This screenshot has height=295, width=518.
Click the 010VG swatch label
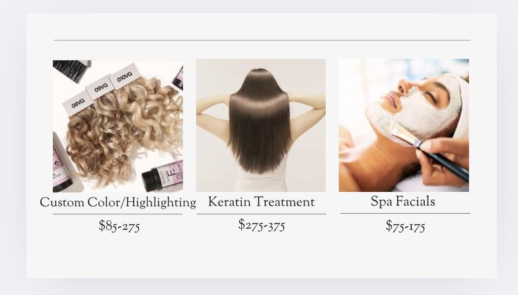pyautogui.click(x=124, y=77)
